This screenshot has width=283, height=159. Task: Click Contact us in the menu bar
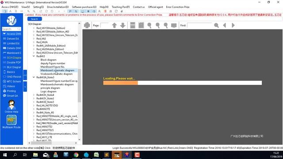(x=139, y=7)
